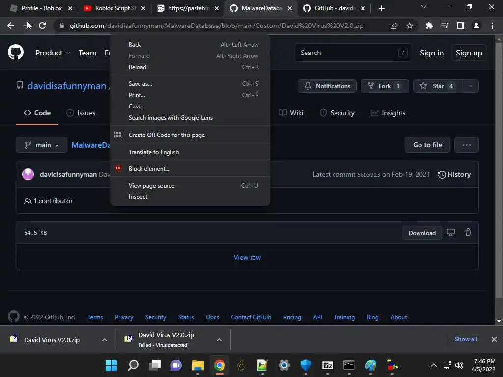
Task: Click the Download button for the zip file
Action: point(422,233)
